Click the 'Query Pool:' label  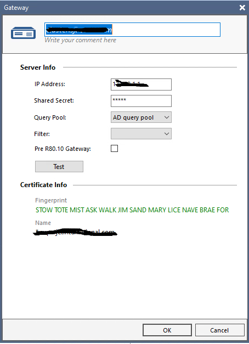coord(50,117)
